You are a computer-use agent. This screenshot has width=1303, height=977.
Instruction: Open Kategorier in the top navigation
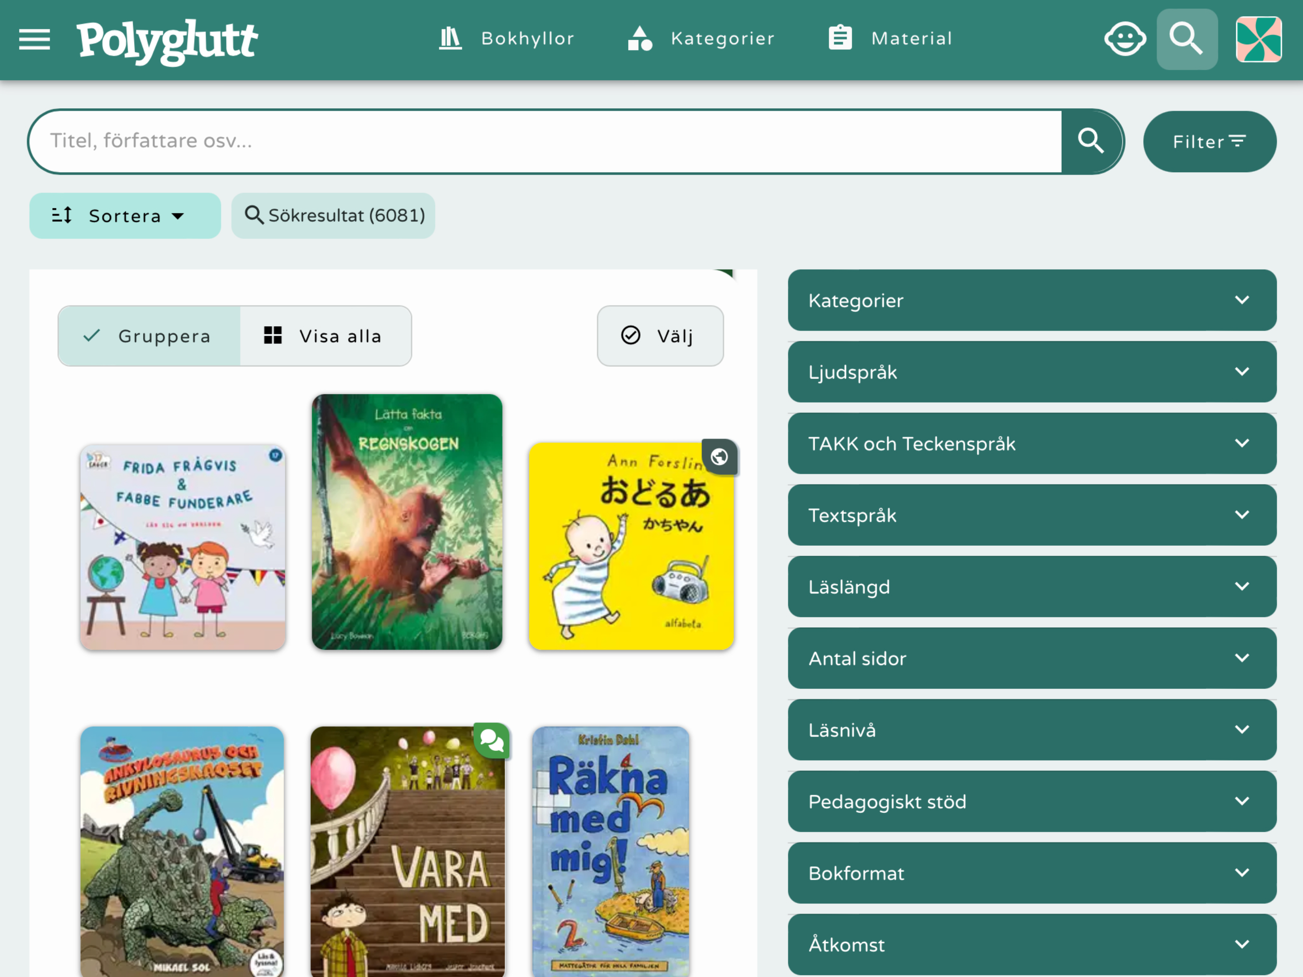tap(701, 38)
